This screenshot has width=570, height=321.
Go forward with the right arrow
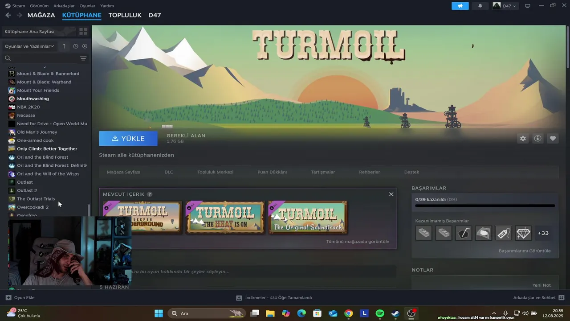coord(19,15)
